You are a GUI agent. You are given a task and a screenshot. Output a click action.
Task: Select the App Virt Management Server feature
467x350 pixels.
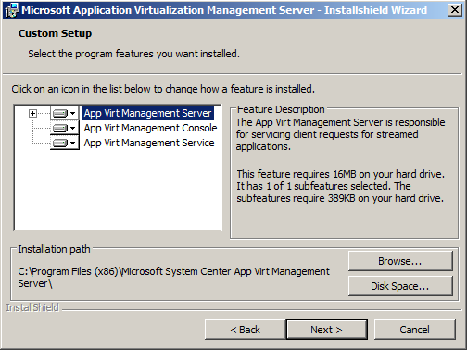click(x=148, y=113)
